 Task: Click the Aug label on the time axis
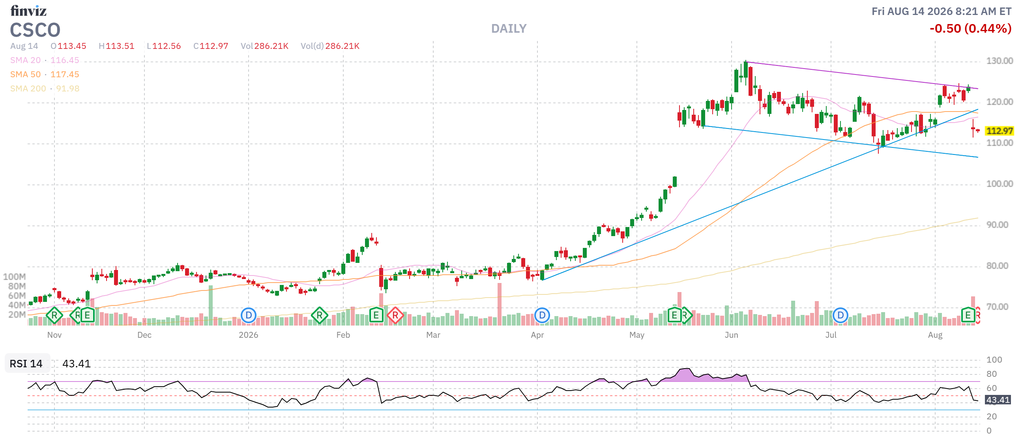[x=935, y=335]
